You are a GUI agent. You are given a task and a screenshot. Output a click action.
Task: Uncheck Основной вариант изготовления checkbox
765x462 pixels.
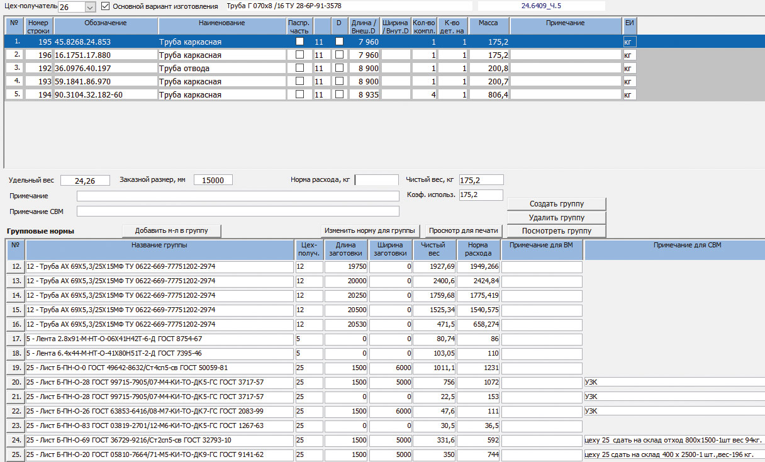105,6
